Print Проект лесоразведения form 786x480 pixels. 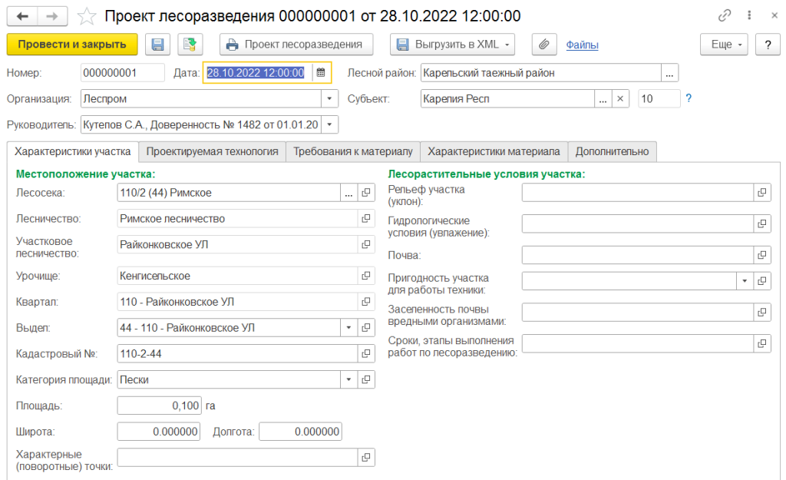(x=296, y=45)
